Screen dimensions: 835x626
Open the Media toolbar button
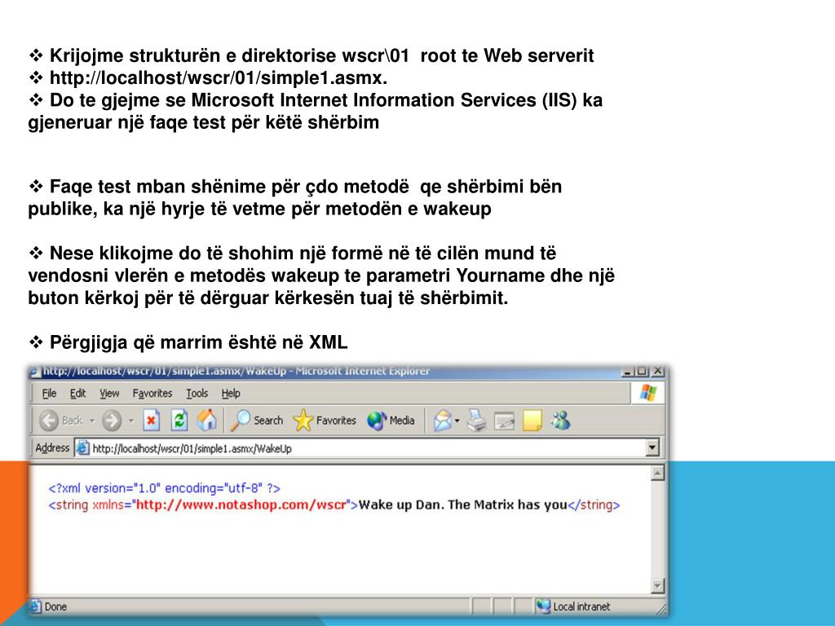[x=391, y=421]
